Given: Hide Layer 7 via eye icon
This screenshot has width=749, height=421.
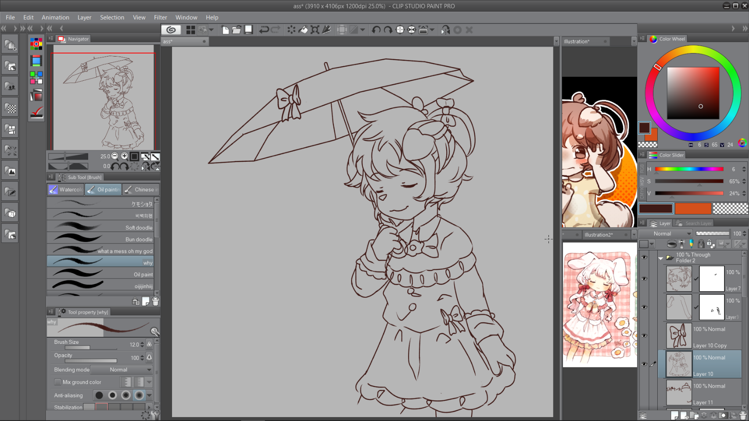Looking at the screenshot, I should tap(644, 279).
